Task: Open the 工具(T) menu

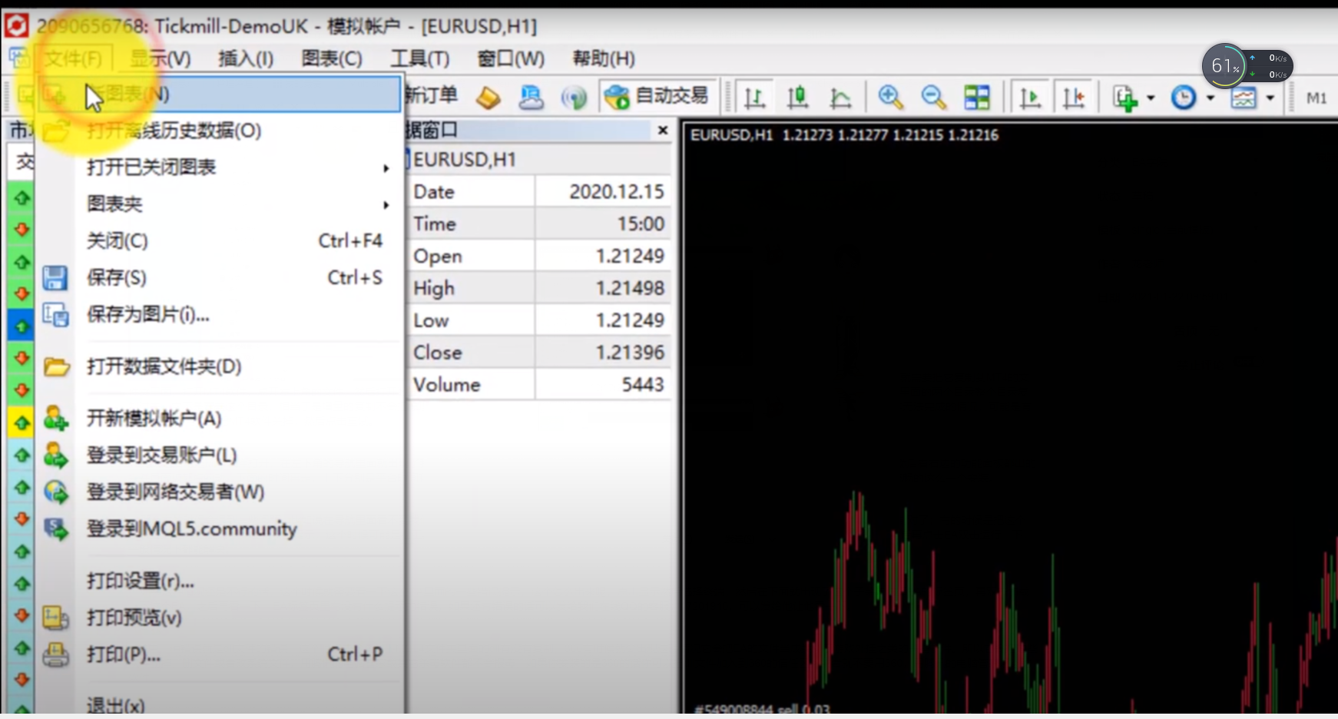Action: click(x=420, y=58)
